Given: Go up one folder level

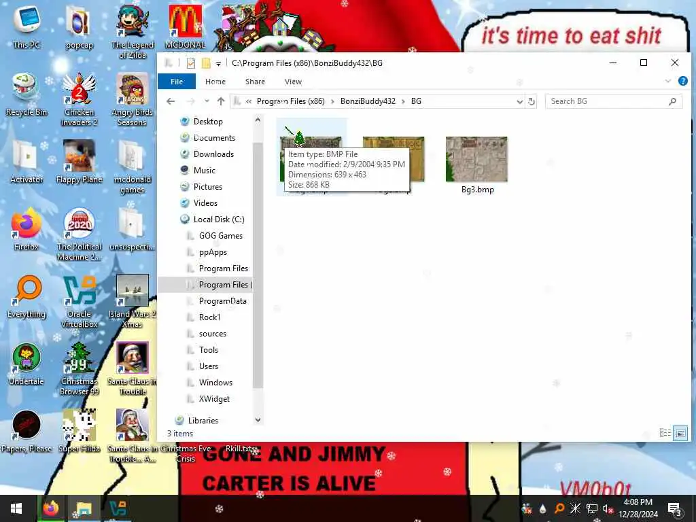Looking at the screenshot, I should 221,101.
